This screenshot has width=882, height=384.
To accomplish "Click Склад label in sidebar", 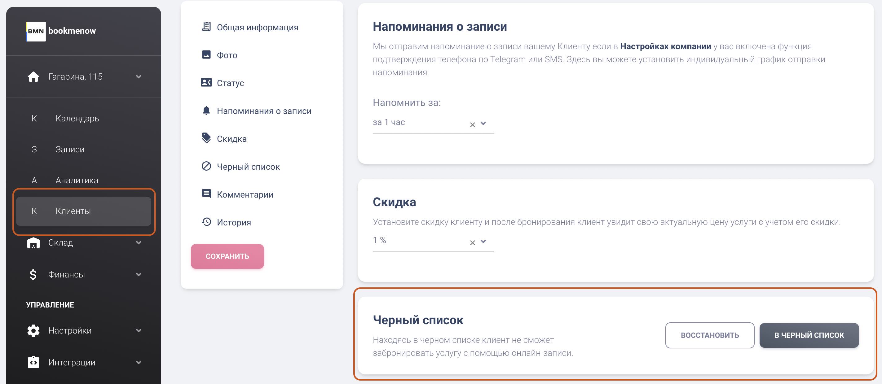I will 61,243.
